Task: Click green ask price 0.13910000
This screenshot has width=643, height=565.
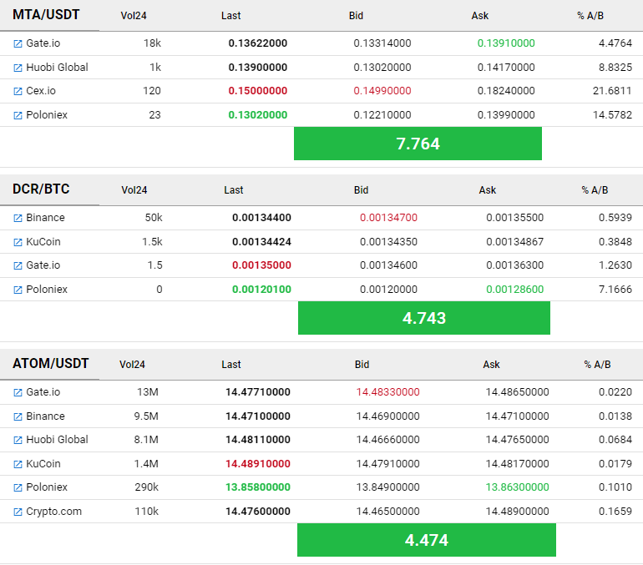Action: pyautogui.click(x=506, y=43)
